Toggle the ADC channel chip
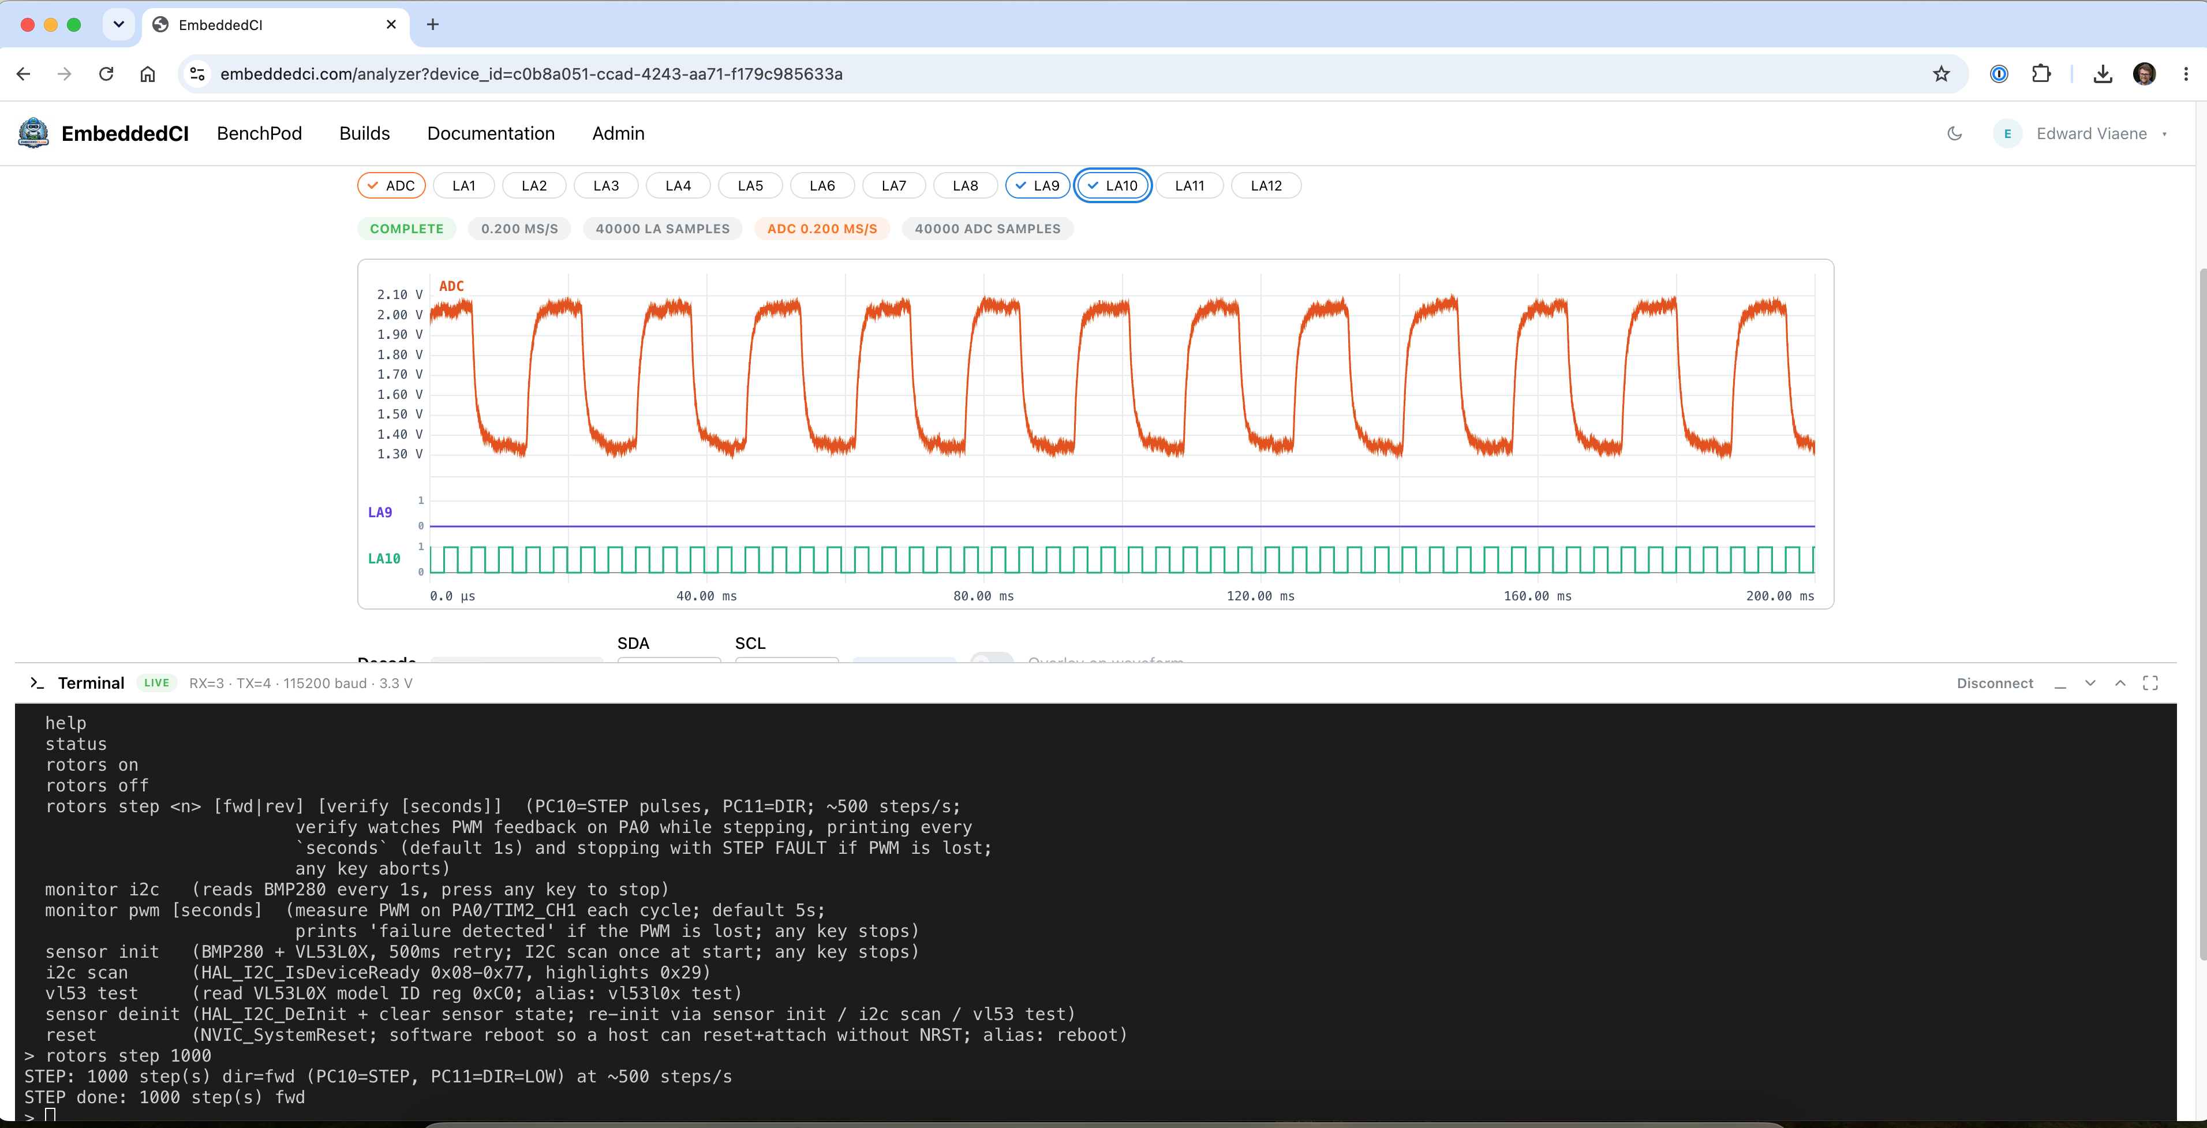Viewport: 2207px width, 1128px height. point(391,186)
